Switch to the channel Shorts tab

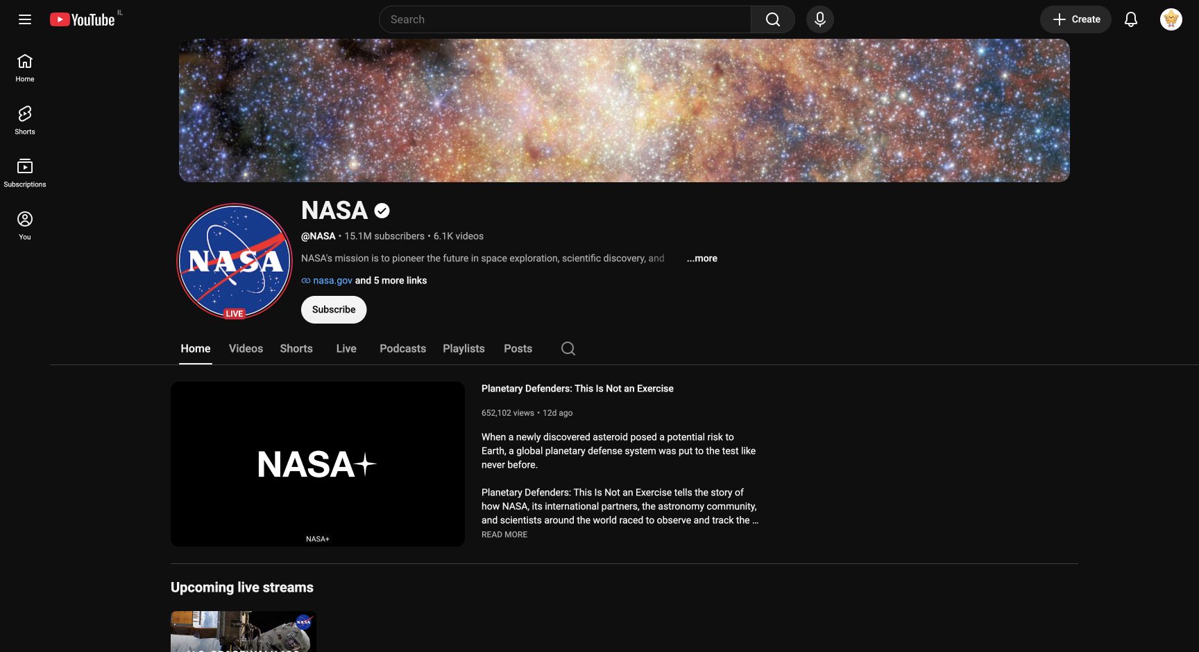tap(296, 349)
